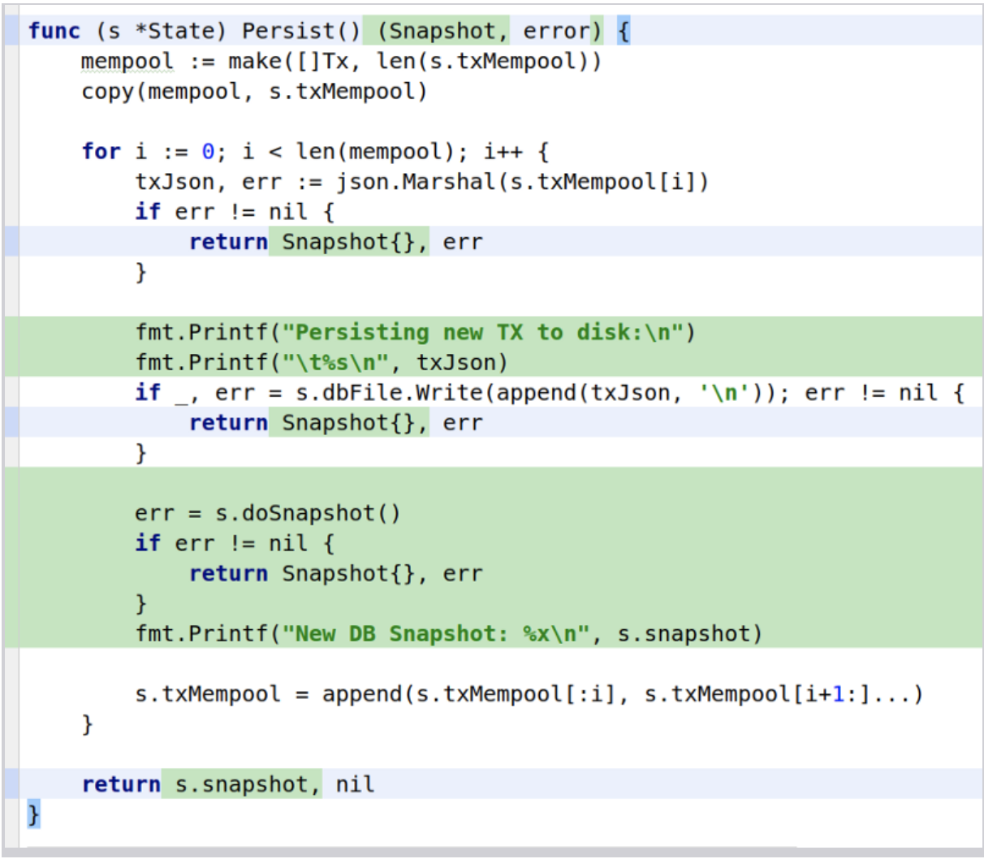Click the underlined mempool variable declaration

coord(127,62)
